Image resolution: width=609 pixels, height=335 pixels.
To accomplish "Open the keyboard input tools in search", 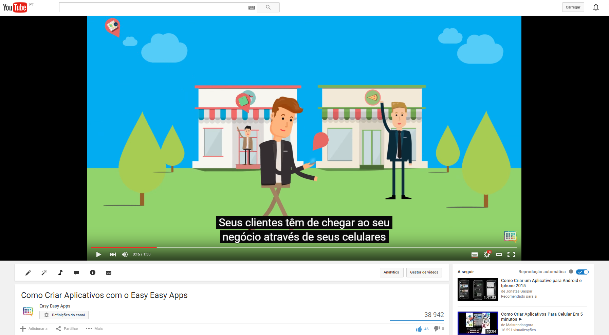I will [x=251, y=7].
